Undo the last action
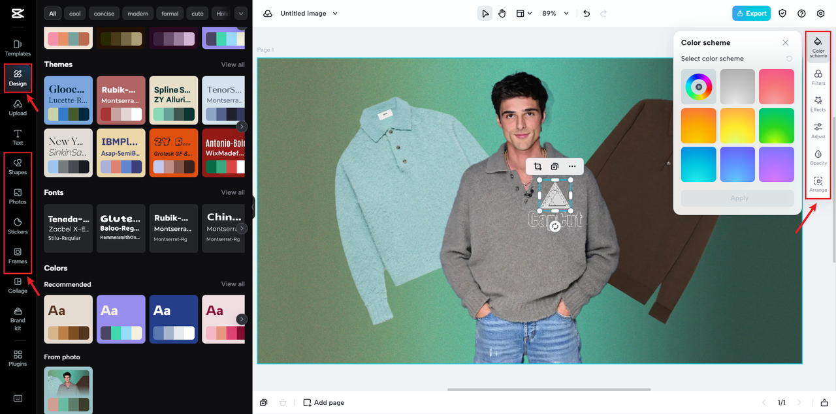836x414 pixels. click(x=586, y=13)
